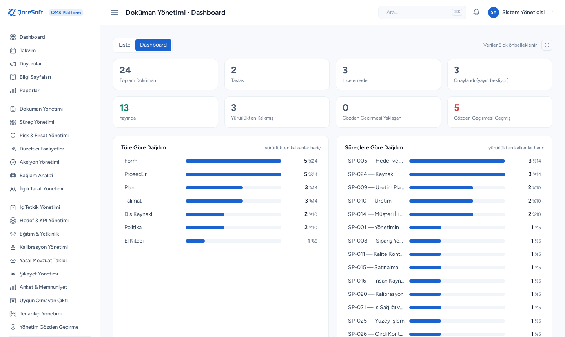Click the İlgili Taraf Yönetimi people icon
Image resolution: width=565 pixels, height=337 pixels.
coord(13,189)
